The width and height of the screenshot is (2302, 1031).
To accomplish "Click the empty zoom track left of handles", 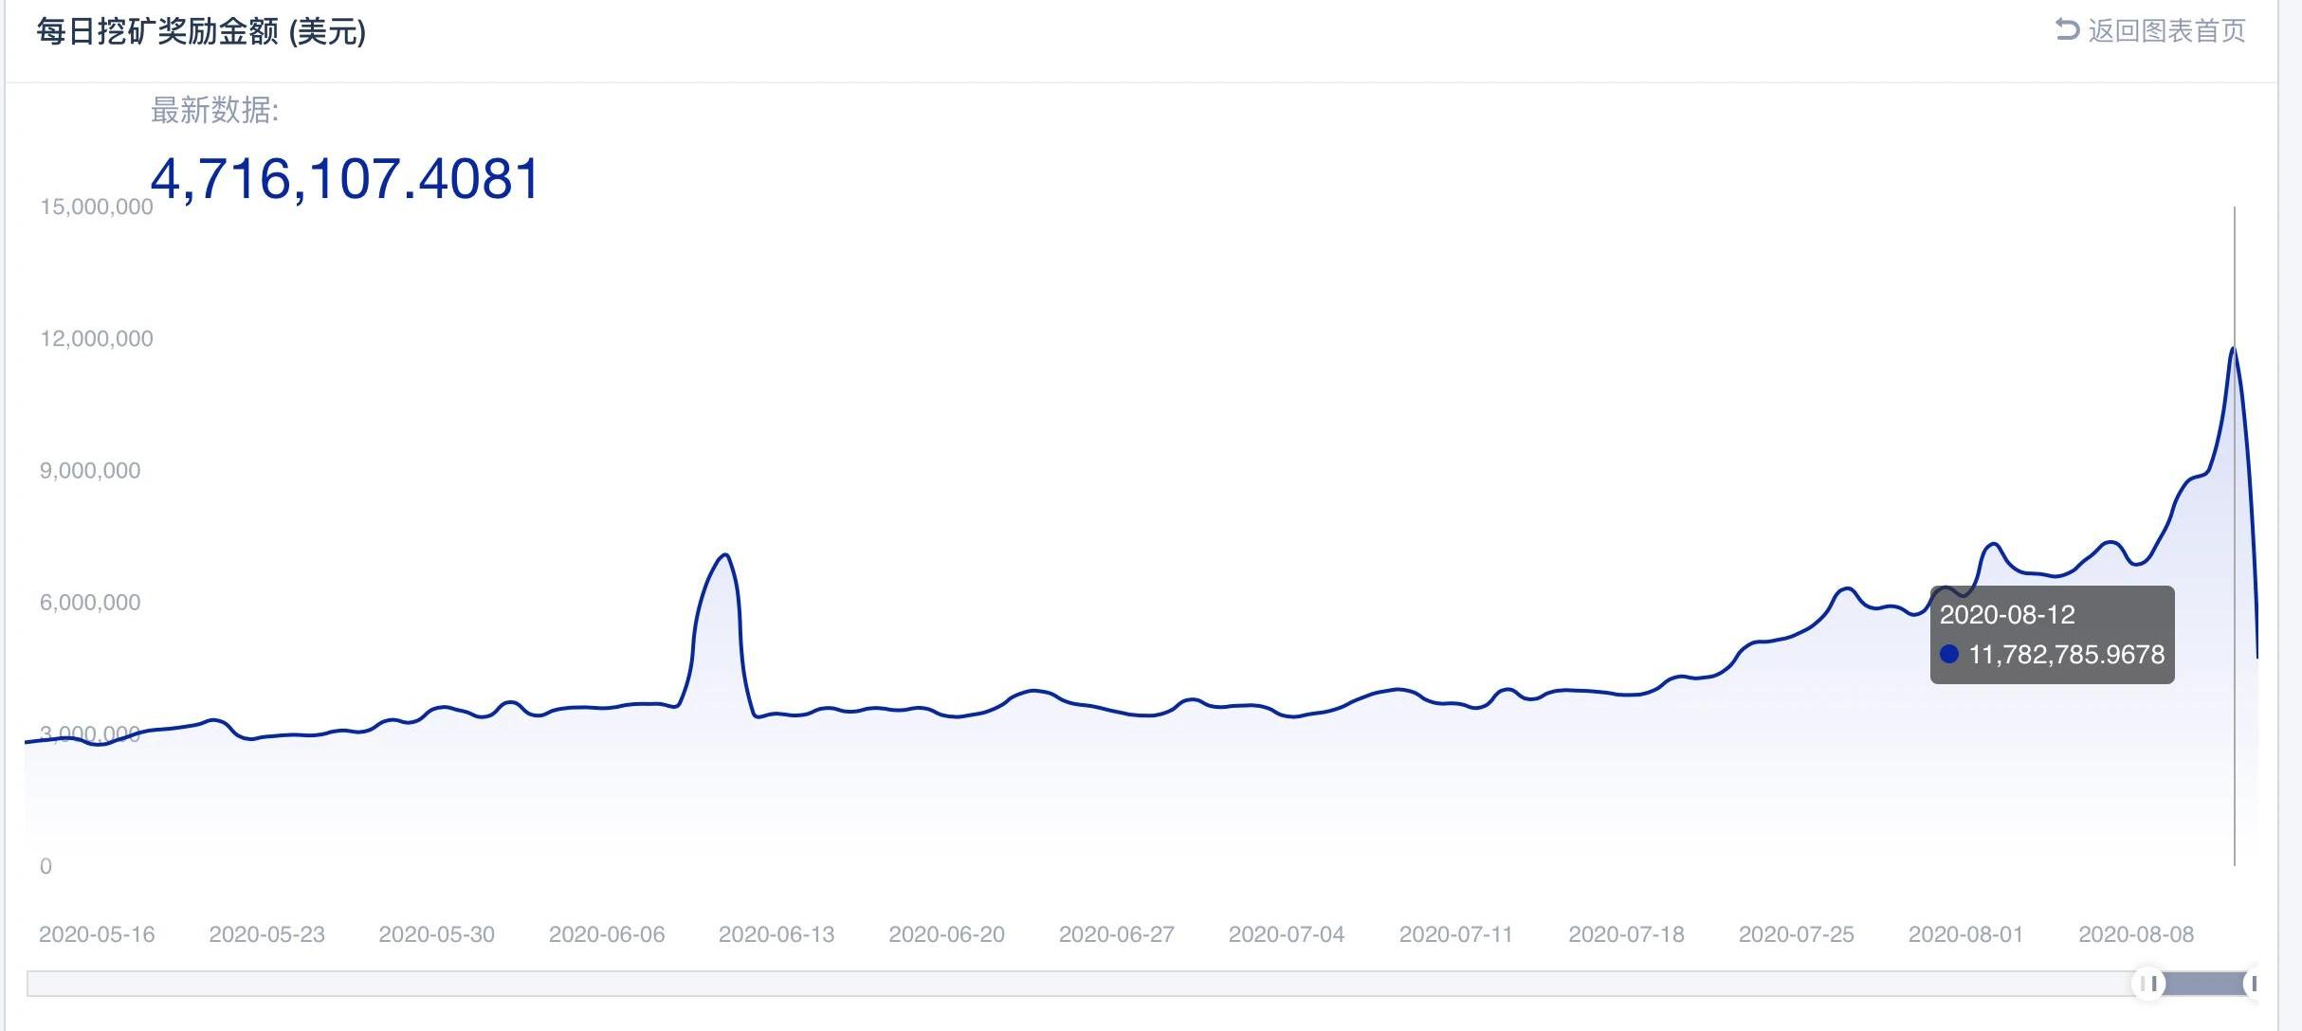I will [1043, 984].
